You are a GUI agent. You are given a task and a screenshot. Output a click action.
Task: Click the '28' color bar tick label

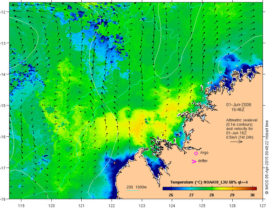212,195
